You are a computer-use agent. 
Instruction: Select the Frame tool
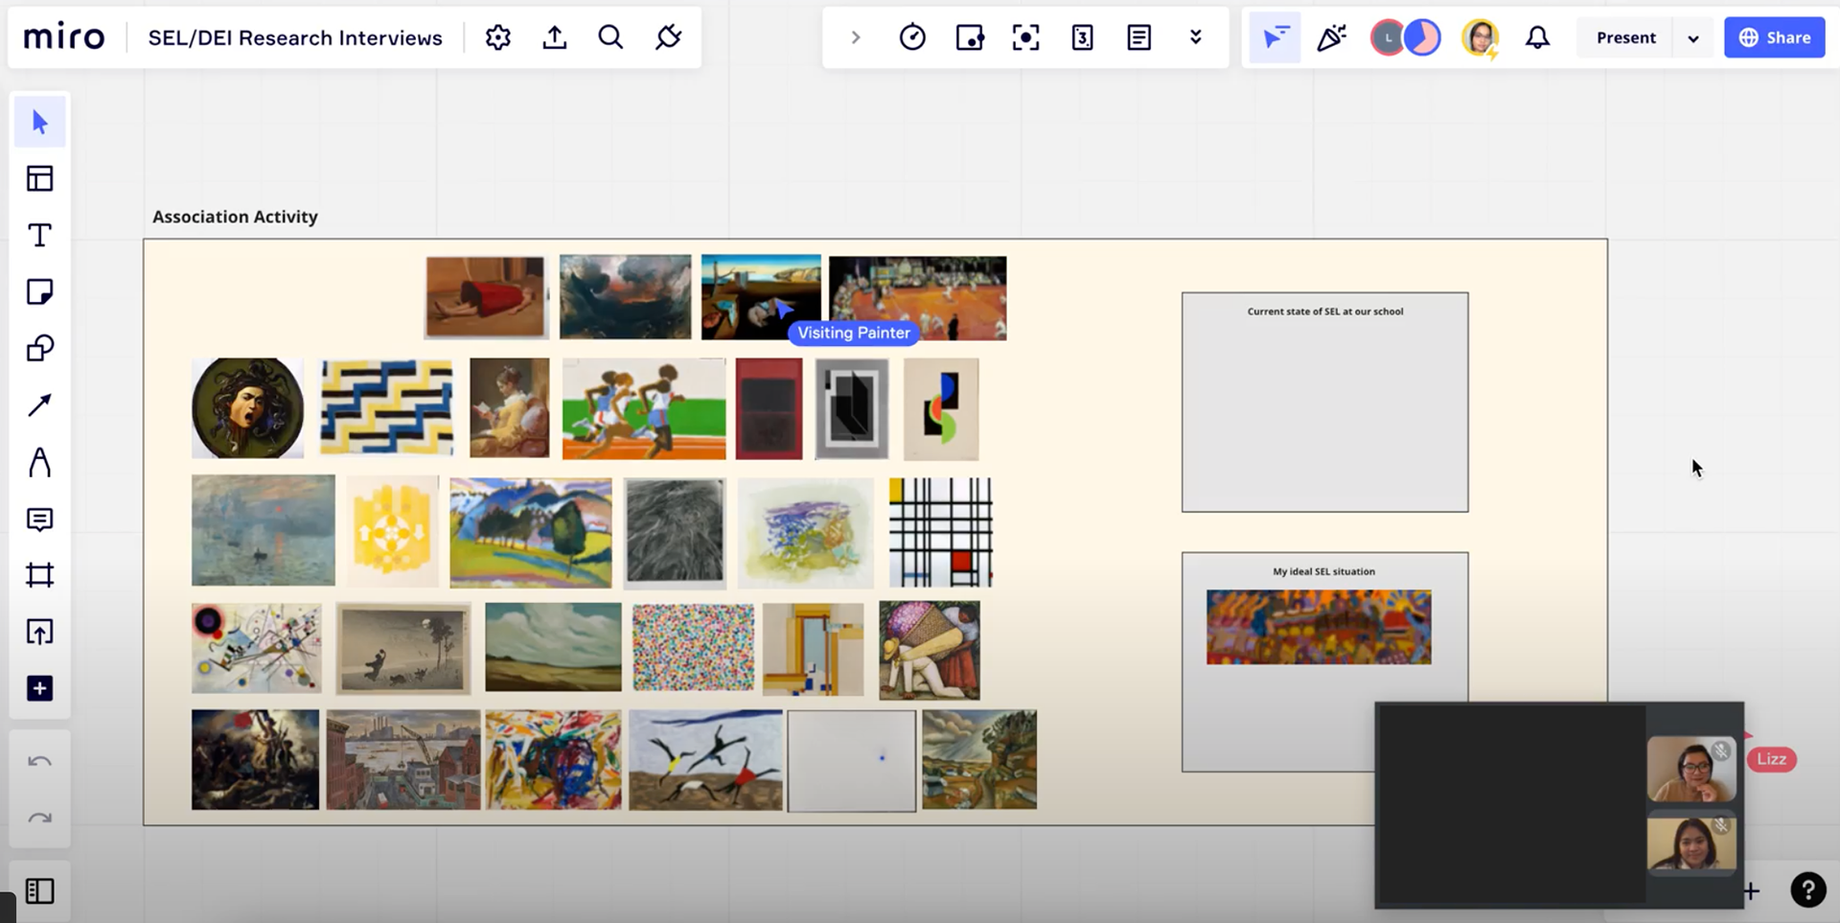pyautogui.click(x=39, y=575)
